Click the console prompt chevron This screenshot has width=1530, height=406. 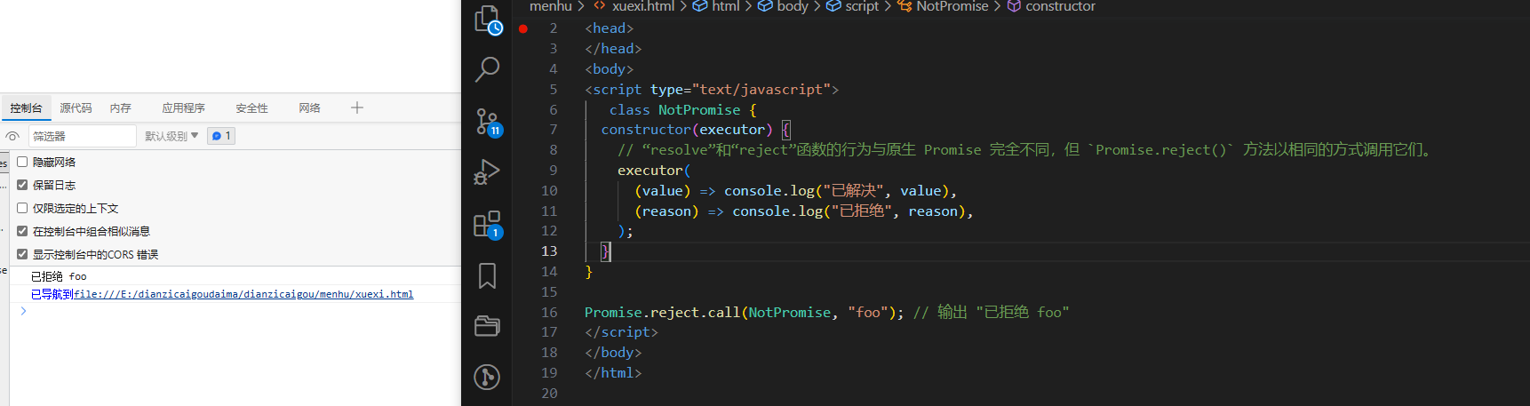[x=23, y=311]
